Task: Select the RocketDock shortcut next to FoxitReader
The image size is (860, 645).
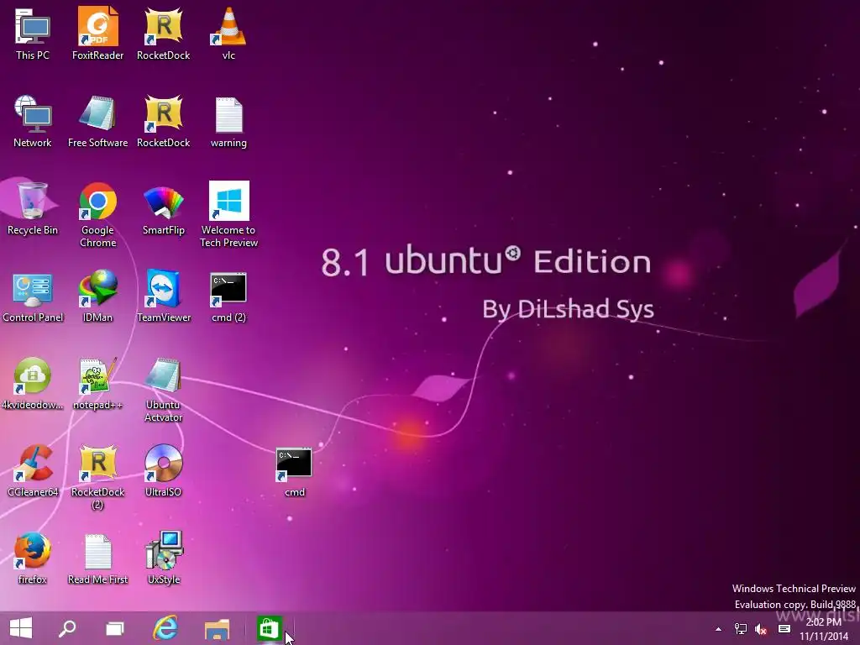Action: [164, 34]
